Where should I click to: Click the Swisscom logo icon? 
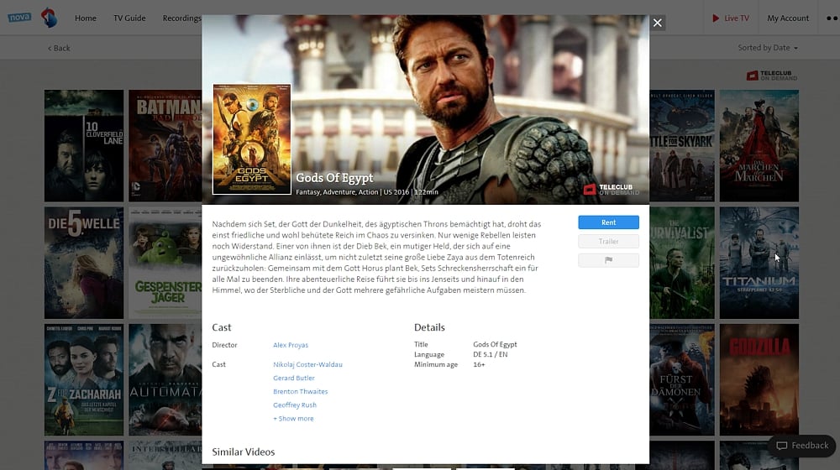pyautogui.click(x=50, y=18)
